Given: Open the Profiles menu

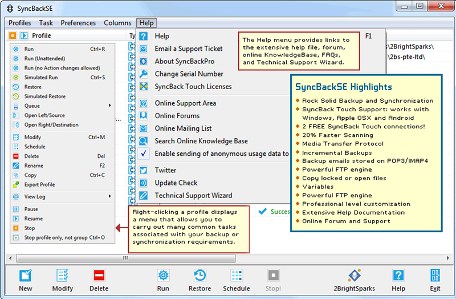Looking at the screenshot, I should 20,23.
